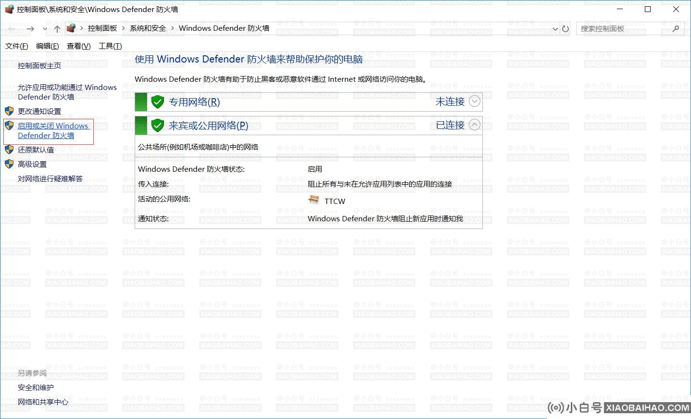Click 阻止所有与未在允许应用列表中的应用的连接 text
Screen dimensions: 691x419
click(380, 184)
